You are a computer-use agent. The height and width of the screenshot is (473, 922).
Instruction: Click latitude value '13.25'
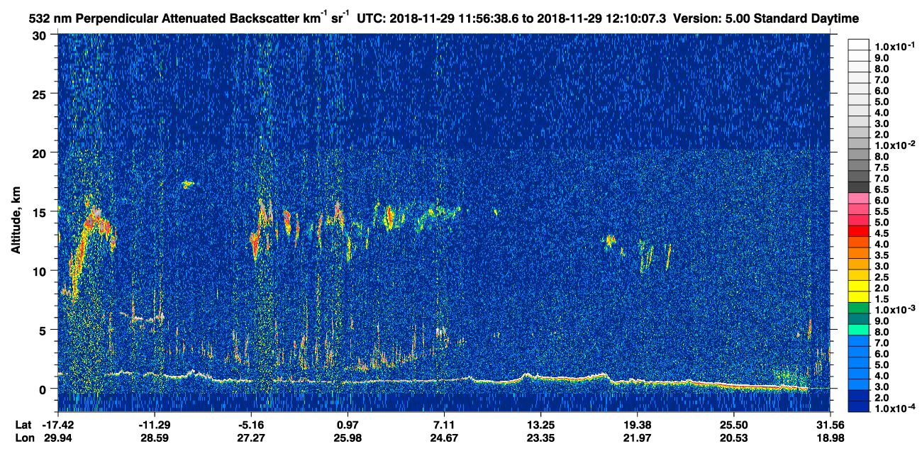coord(540,424)
